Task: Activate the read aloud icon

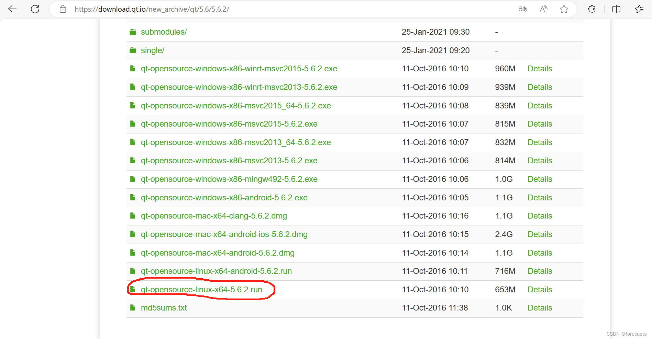Action: click(543, 9)
